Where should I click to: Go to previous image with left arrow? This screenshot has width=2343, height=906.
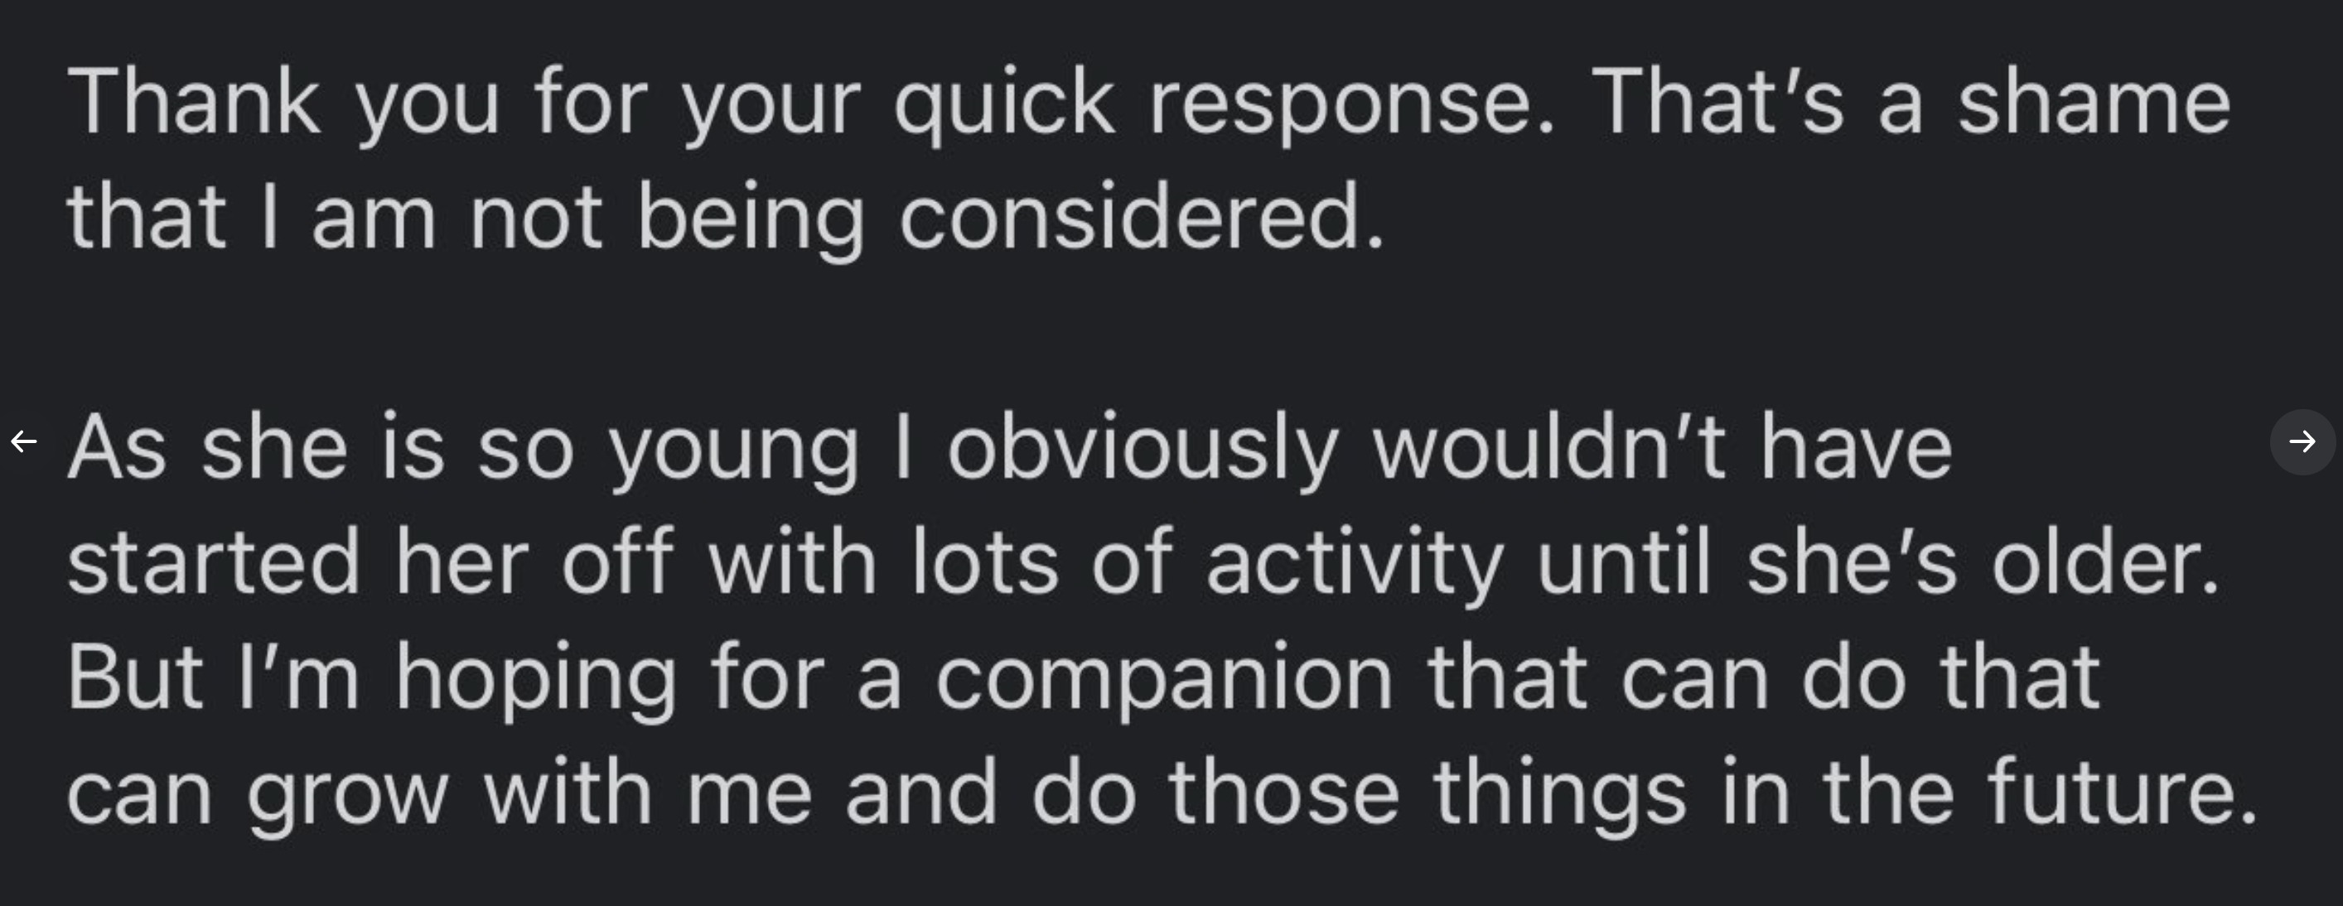(24, 441)
